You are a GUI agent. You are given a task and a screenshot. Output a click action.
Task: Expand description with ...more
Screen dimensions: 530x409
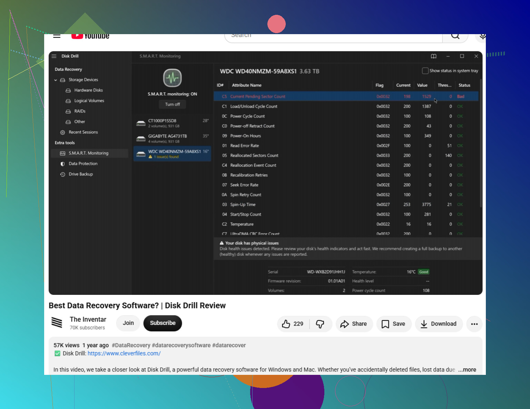467,370
